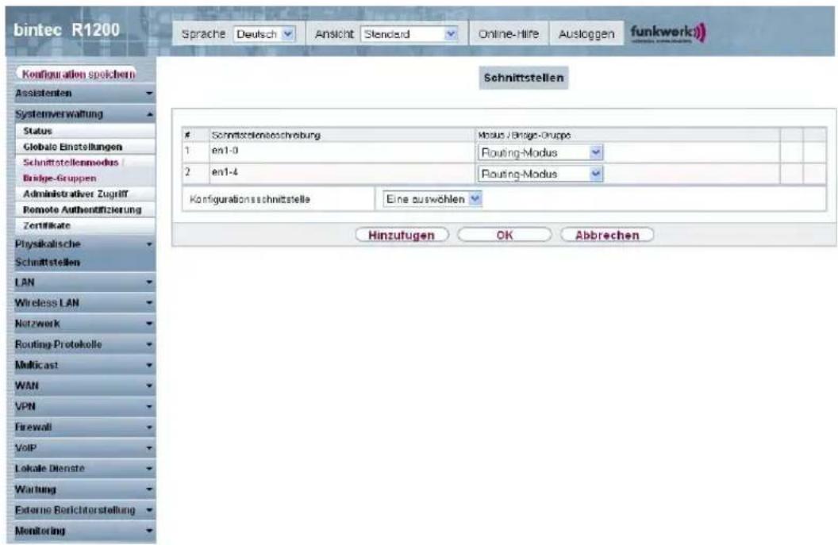This screenshot has width=838, height=545.
Task: Click the bintec R1200 logo
Action: [67, 30]
